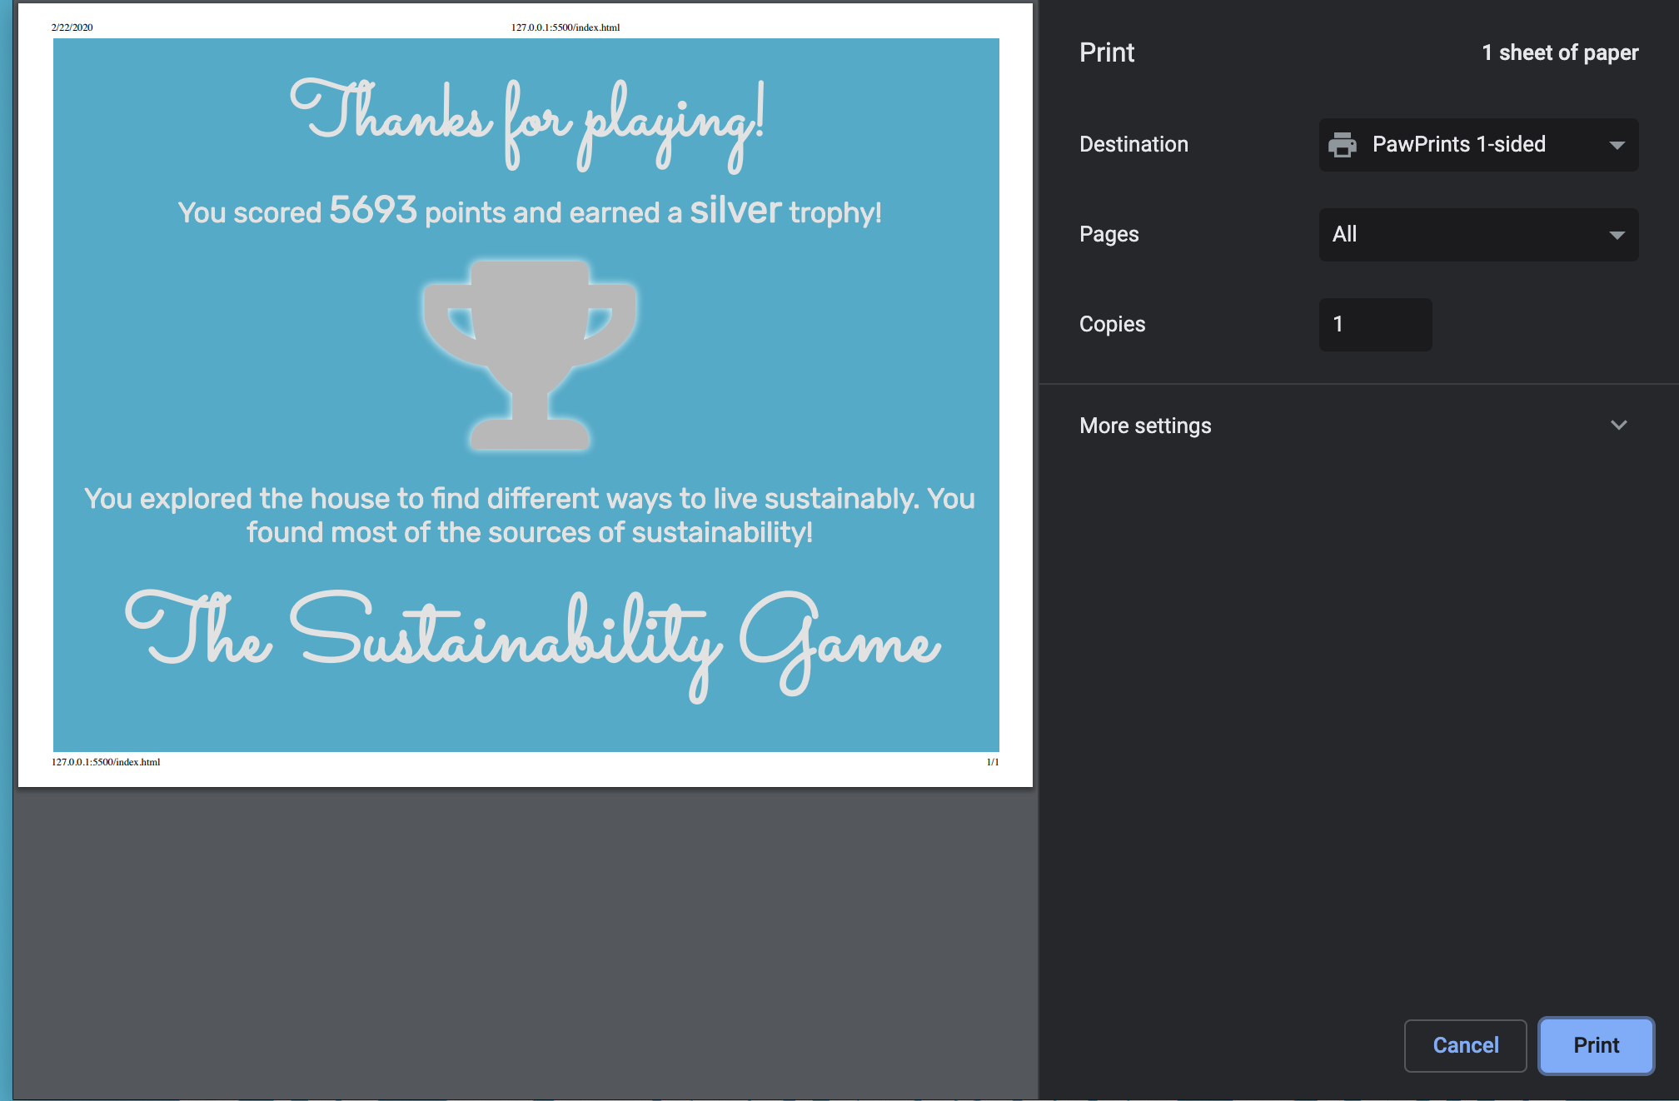This screenshot has height=1101, width=1679.
Task: Click the Print button
Action: (x=1595, y=1045)
